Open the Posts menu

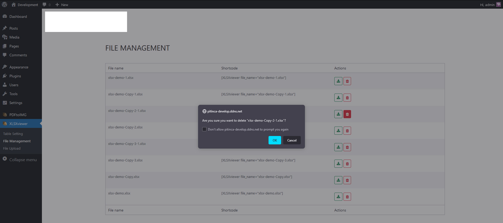point(21,28)
